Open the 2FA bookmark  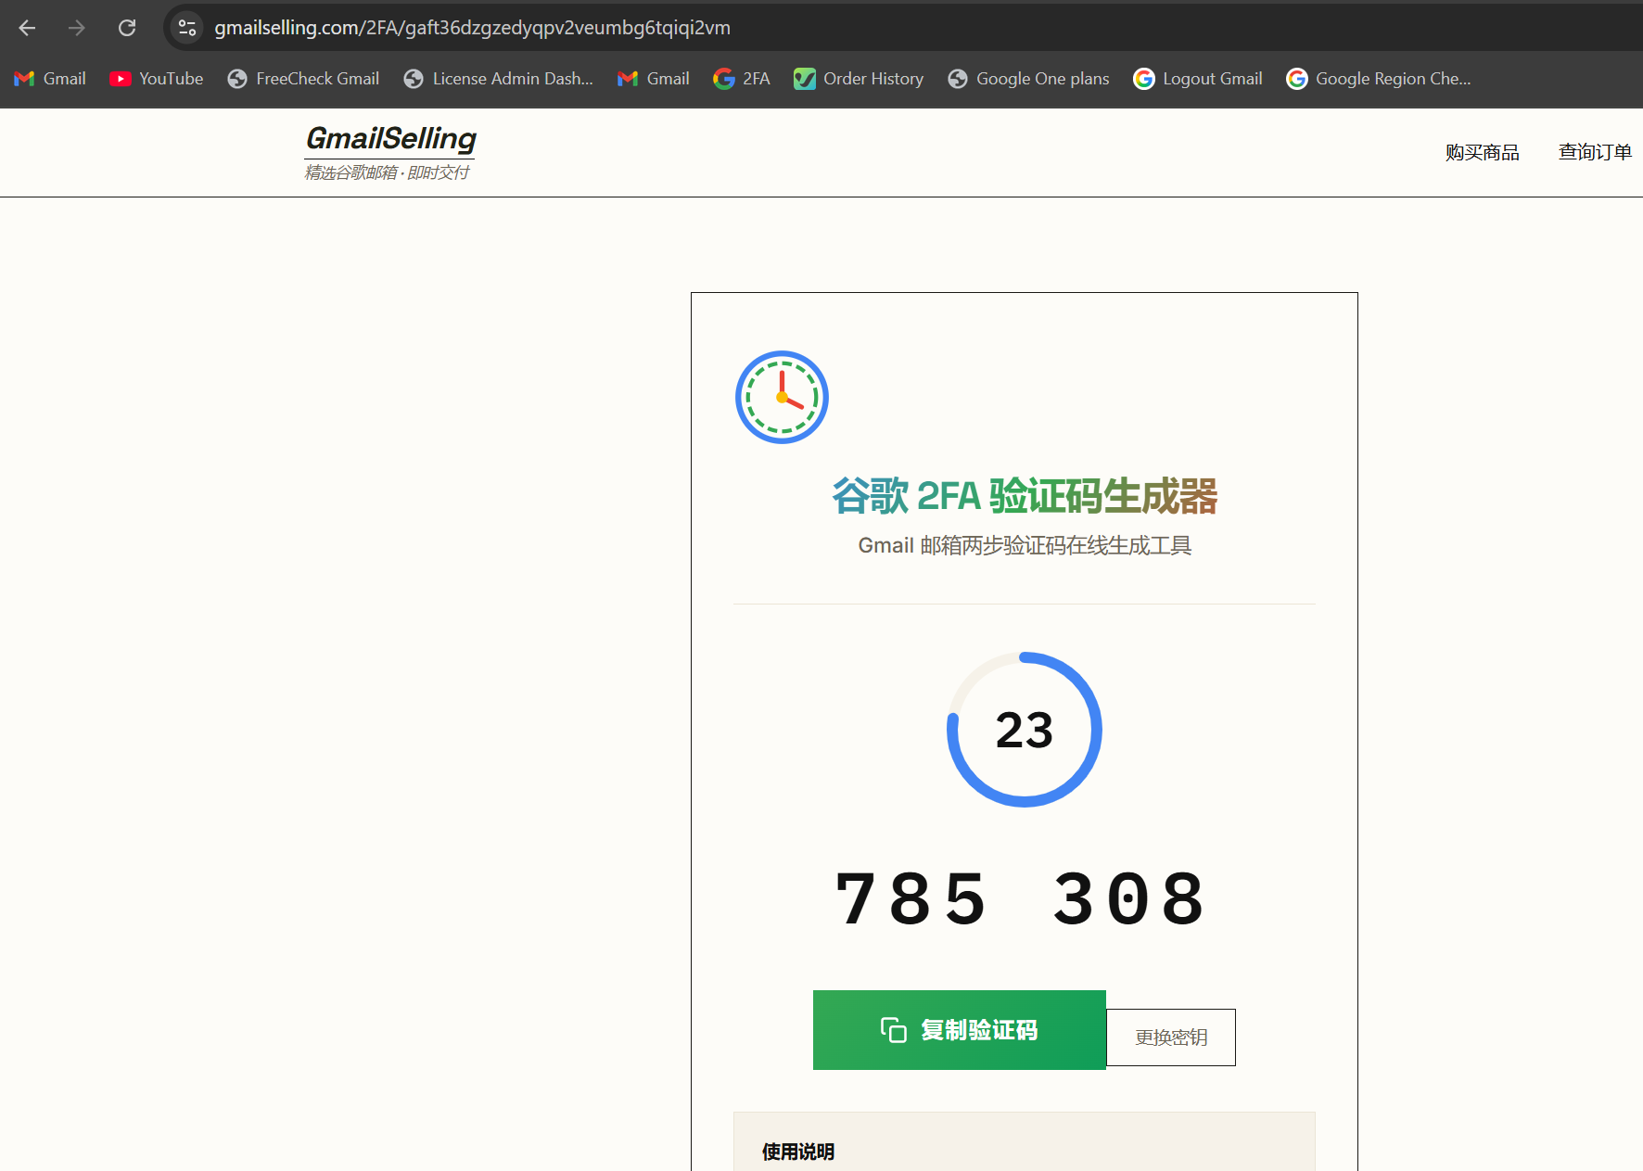[742, 79]
